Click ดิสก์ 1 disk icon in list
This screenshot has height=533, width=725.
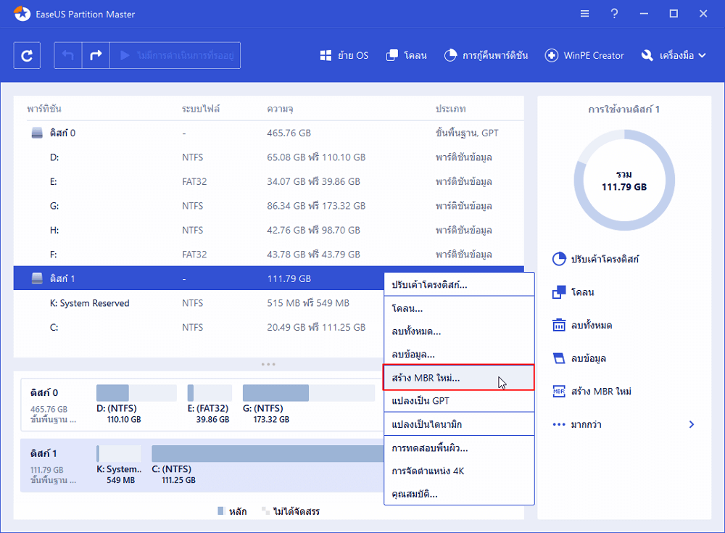pos(37,278)
